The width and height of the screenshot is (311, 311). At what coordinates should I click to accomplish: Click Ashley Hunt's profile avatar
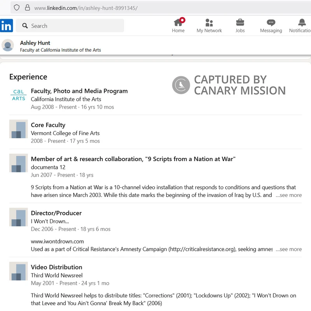click(x=8, y=45)
